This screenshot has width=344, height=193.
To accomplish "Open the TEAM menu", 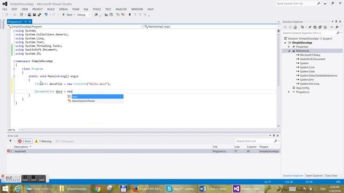I will [76, 9].
